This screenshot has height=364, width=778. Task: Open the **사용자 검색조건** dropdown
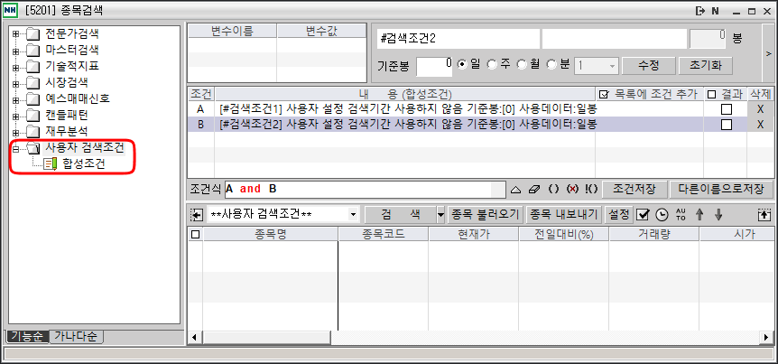353,215
